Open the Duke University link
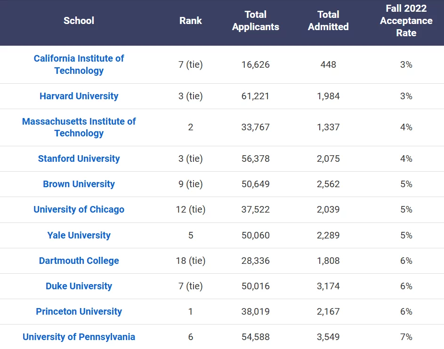444x349 pixels. pos(79,286)
